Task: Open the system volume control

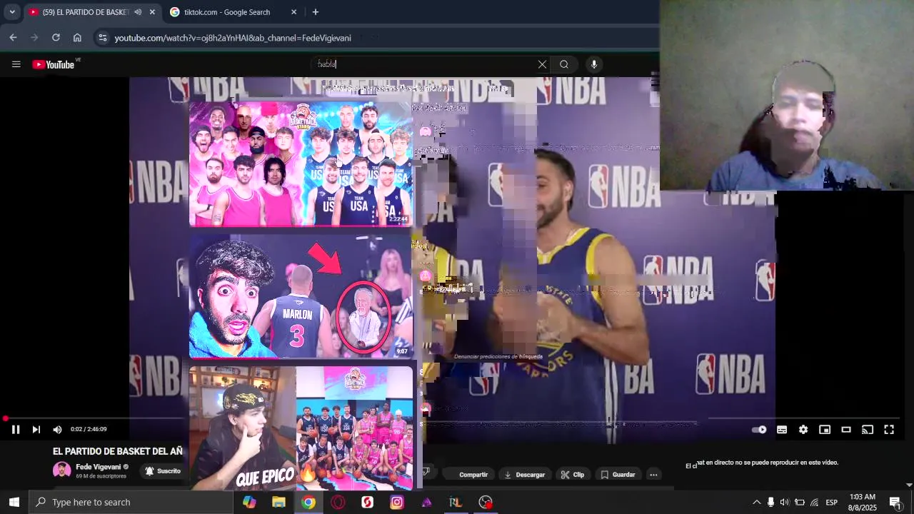Action: tap(785, 502)
